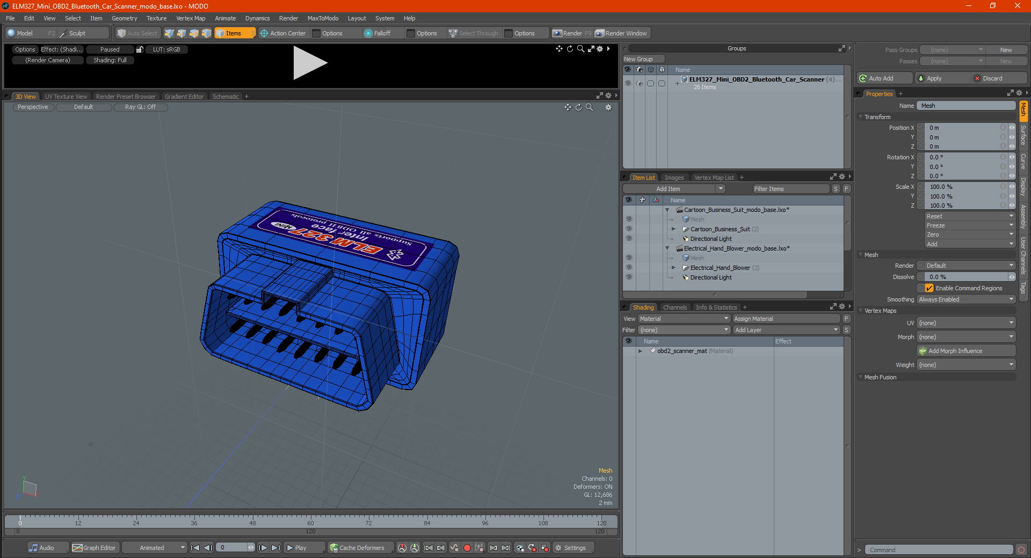
Task: Click rotate view icon in 3D viewport
Action: (578, 107)
